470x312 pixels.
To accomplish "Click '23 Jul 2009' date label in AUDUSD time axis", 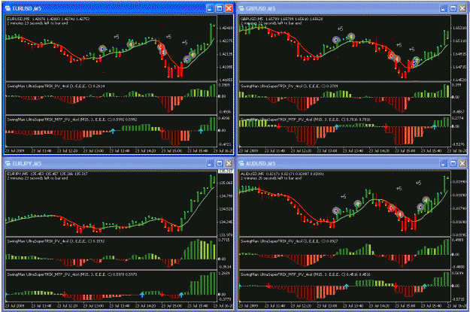I will click(248, 306).
